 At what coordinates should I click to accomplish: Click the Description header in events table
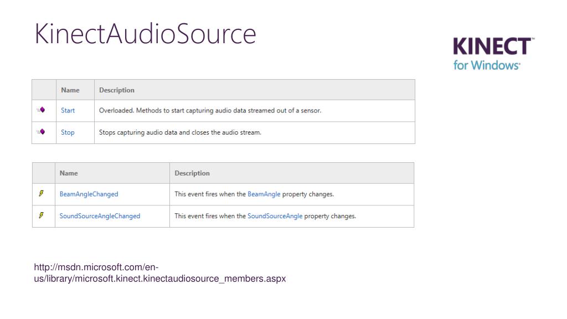tap(192, 173)
